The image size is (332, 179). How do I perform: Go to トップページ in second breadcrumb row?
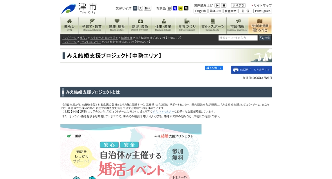click(x=69, y=42)
